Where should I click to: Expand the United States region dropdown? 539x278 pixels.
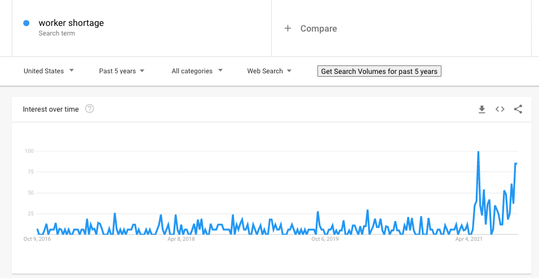[49, 71]
